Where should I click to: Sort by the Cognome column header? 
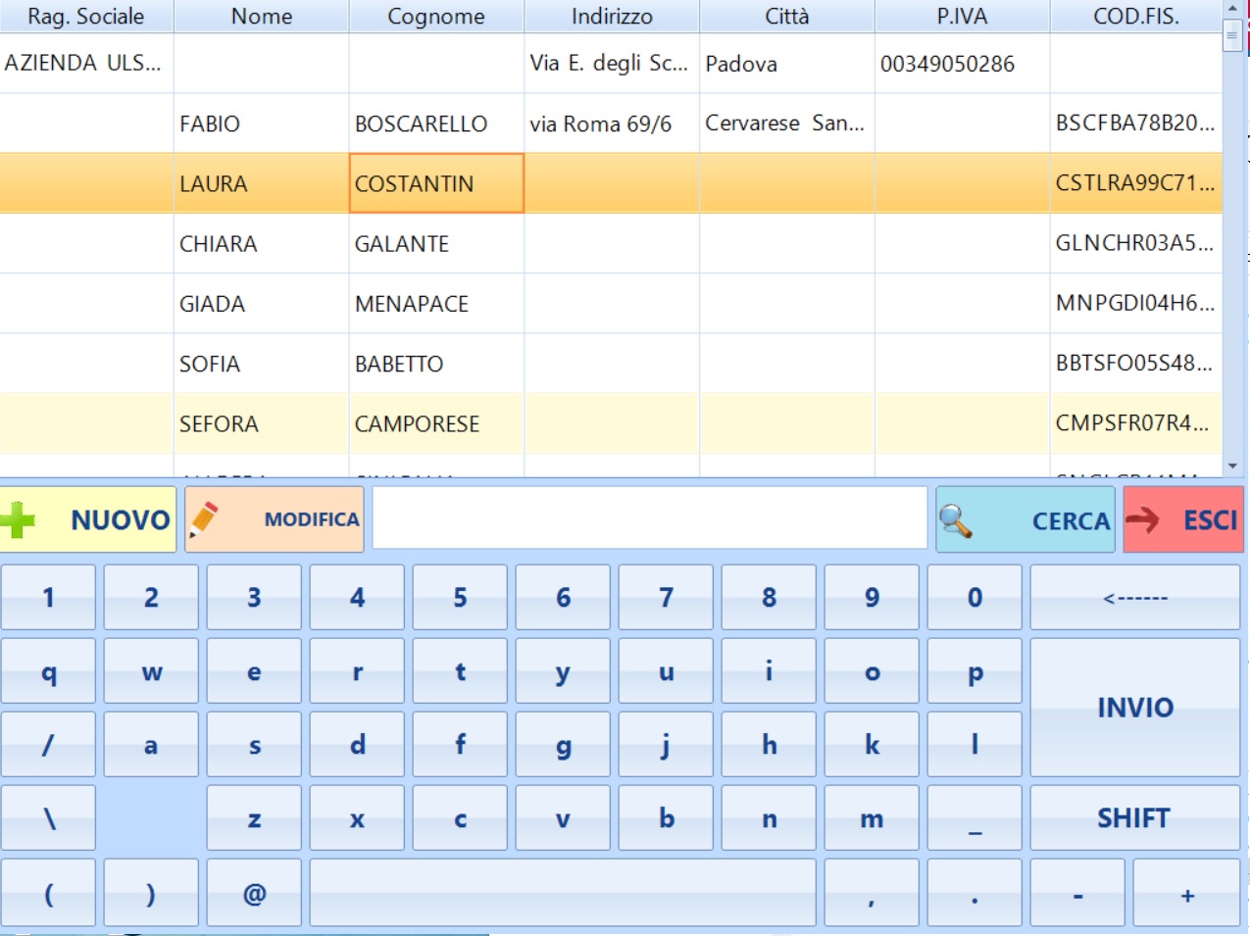(x=436, y=17)
